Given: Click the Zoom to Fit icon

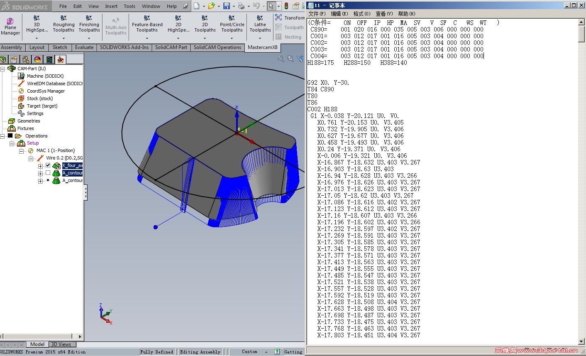Looking at the screenshot, I should 281,59.
